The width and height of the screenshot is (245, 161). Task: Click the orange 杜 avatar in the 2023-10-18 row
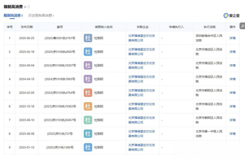[x=88, y=106]
